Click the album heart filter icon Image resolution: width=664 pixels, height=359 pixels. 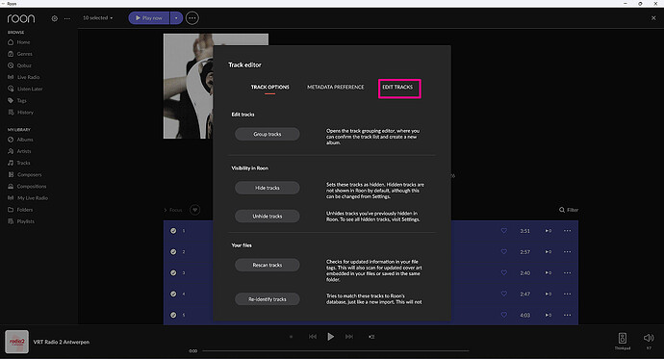194,210
